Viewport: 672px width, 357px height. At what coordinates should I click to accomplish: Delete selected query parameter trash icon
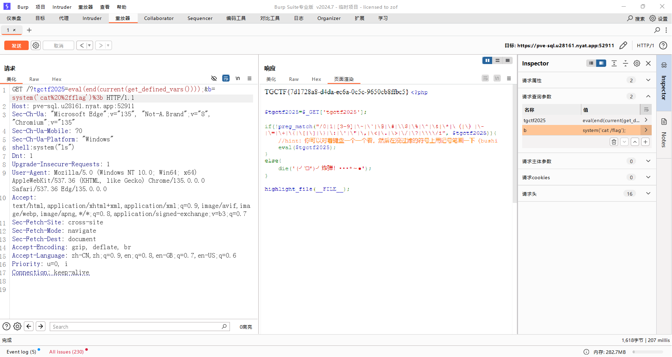[x=614, y=142]
